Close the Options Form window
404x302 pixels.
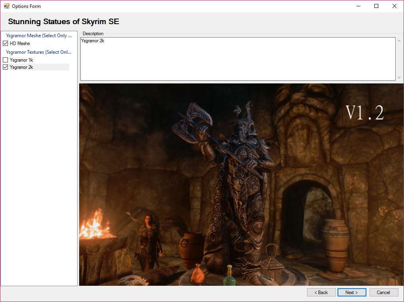[394, 6]
